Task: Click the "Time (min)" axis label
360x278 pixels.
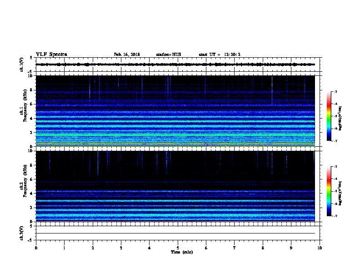Action: tap(182, 252)
